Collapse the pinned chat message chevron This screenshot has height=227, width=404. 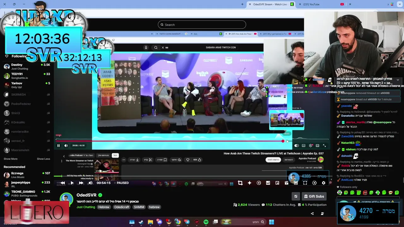398,80
